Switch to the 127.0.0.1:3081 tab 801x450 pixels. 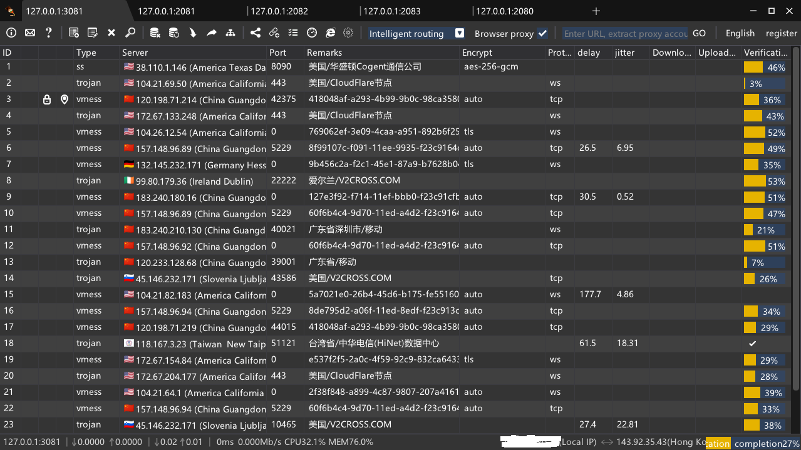54,11
